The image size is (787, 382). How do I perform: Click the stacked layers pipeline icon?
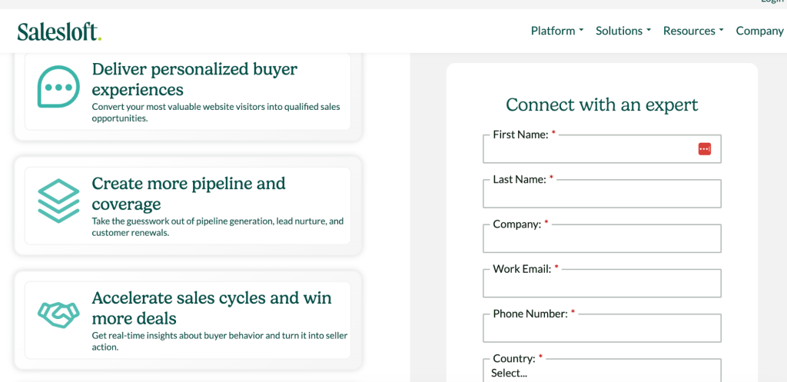[x=58, y=201]
